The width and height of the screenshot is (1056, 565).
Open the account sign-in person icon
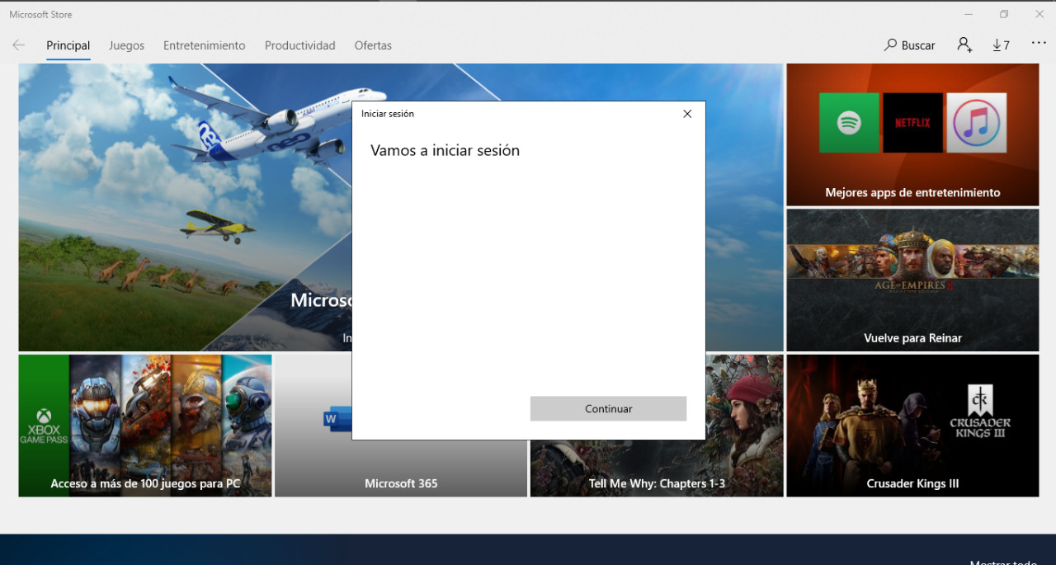pos(964,45)
